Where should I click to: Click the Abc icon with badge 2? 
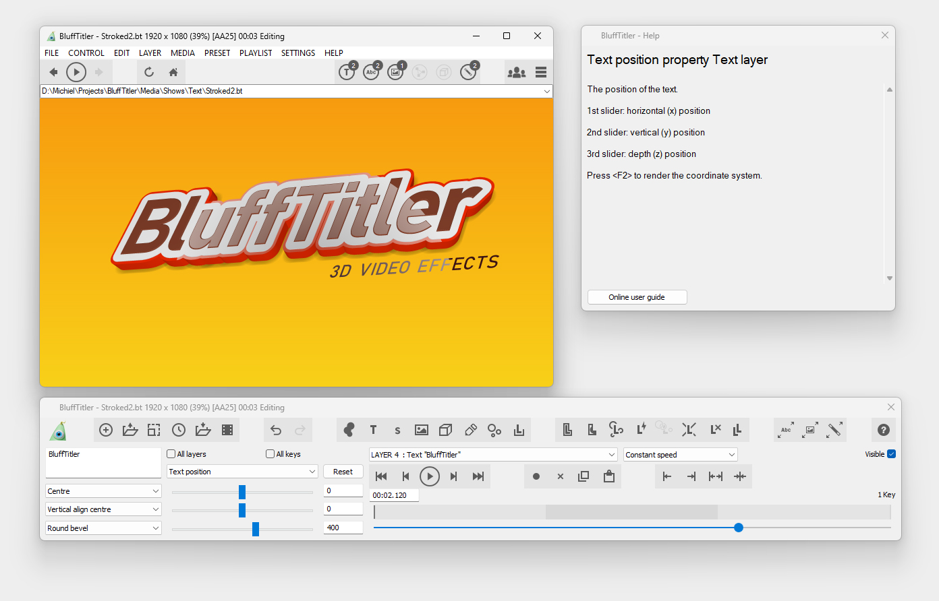tap(372, 71)
